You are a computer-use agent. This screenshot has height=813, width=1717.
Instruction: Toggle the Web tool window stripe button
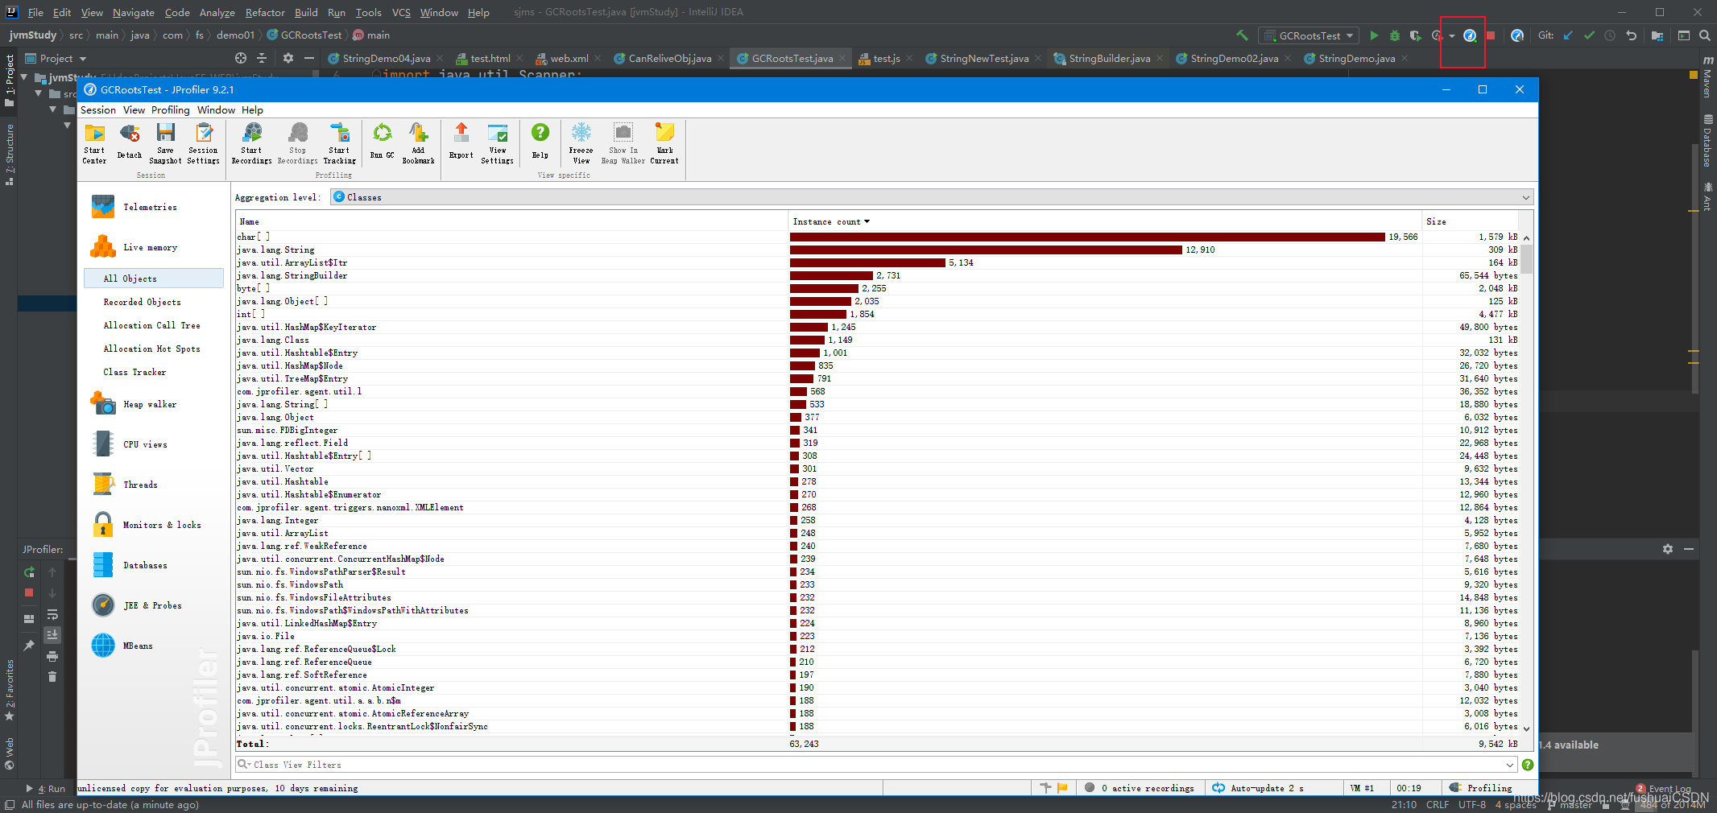[x=10, y=753]
